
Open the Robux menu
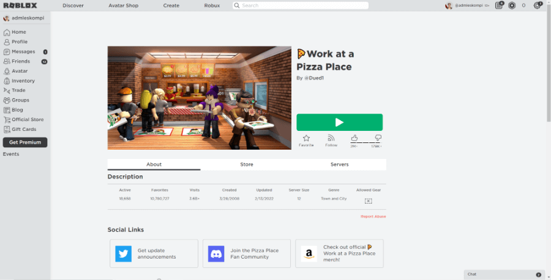pos(212,6)
